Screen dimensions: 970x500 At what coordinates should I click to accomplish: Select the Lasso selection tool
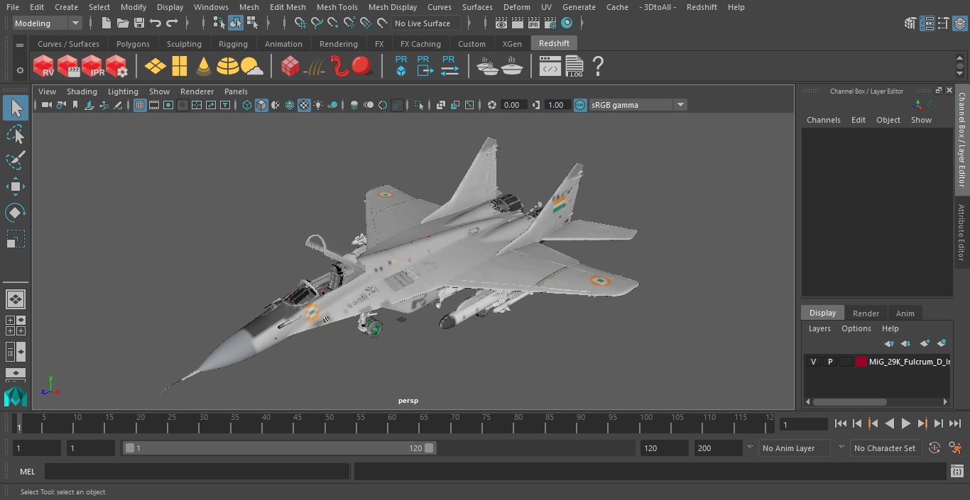[15, 135]
